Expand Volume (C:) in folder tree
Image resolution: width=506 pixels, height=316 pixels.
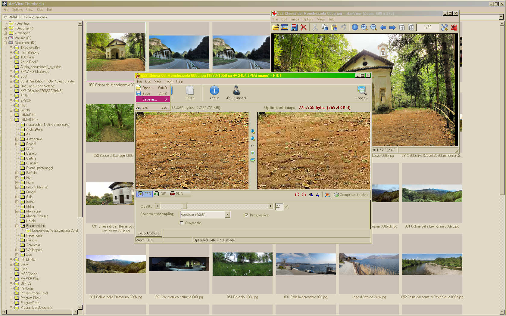[x=5, y=38]
